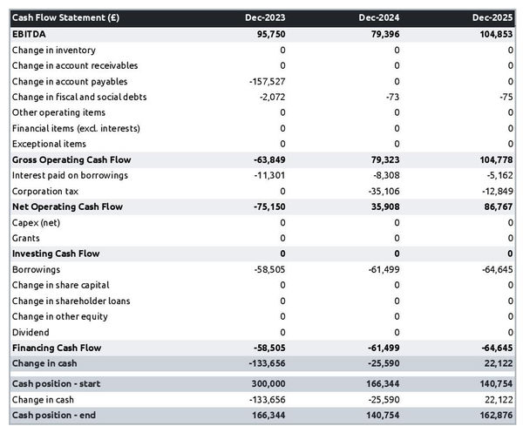Select the Dec-2023 column header
This screenshot has height=433, width=523.
[x=266, y=17]
